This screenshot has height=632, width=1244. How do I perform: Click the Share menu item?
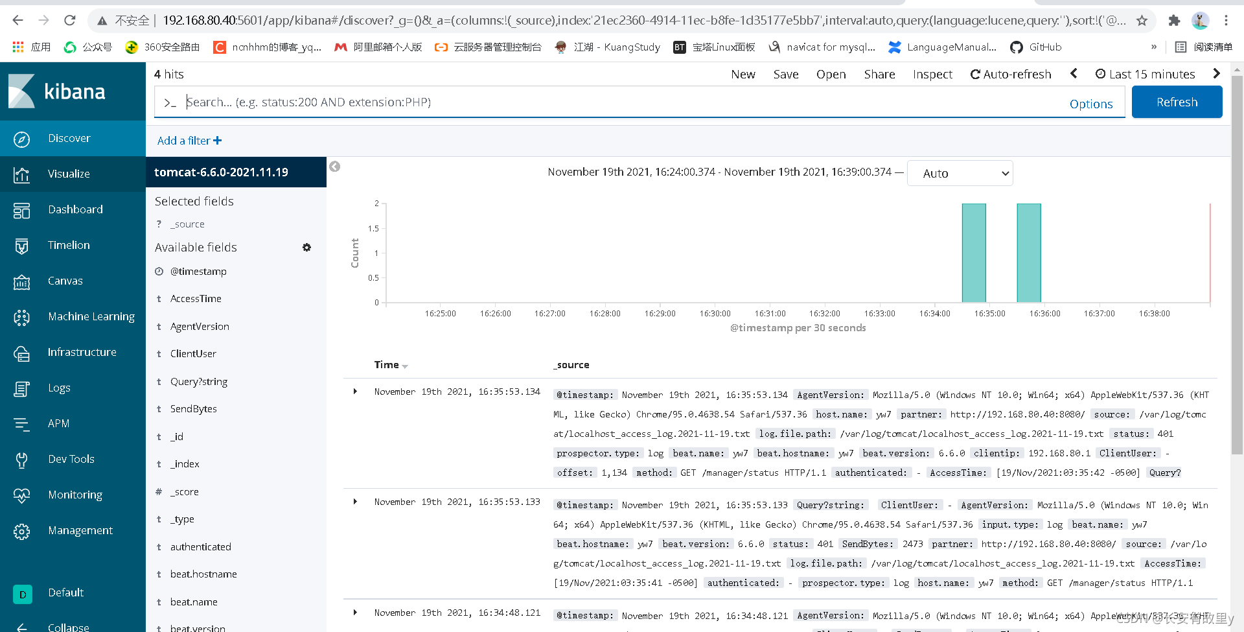click(x=879, y=74)
